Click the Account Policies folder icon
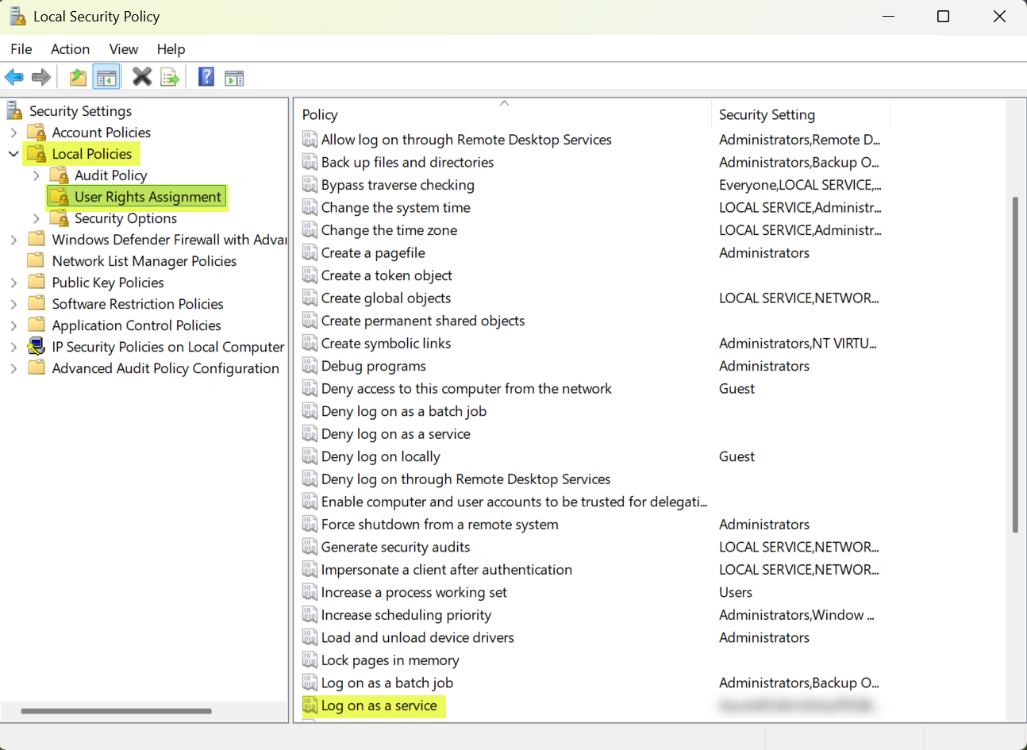Screen dimensions: 1027x750 37,132
